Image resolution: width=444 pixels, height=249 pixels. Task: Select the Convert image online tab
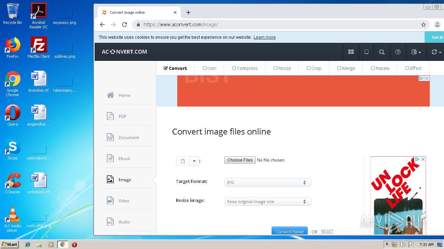pos(139,12)
